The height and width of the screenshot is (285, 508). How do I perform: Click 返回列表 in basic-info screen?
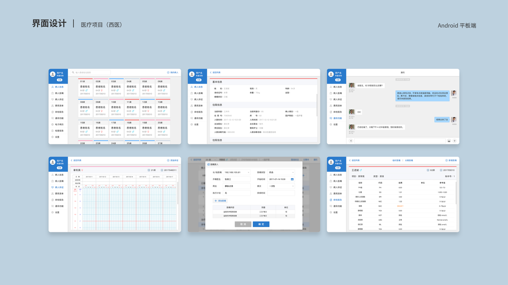(215, 72)
